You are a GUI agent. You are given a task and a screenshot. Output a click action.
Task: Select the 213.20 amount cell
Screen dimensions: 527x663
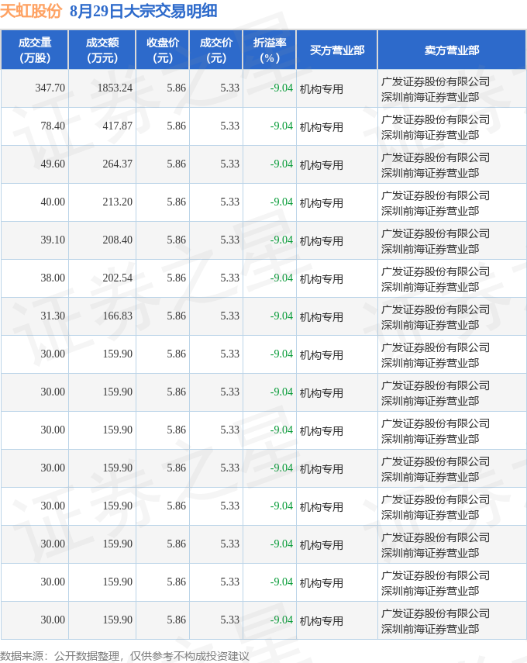point(118,202)
